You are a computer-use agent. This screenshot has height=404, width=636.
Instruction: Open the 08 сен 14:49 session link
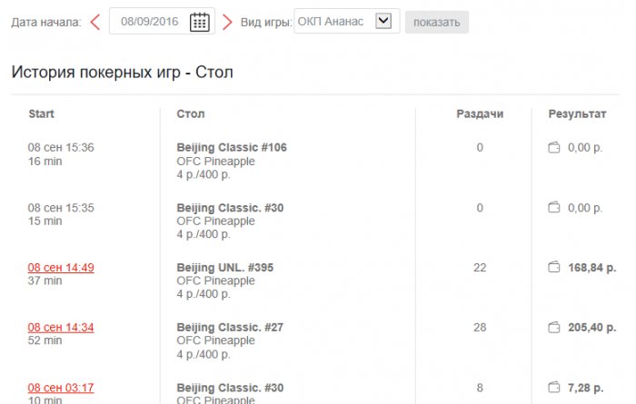[61, 268]
